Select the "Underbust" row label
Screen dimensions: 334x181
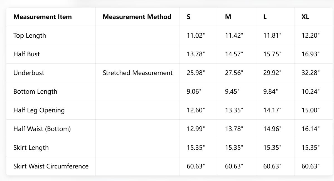pyautogui.click(x=29, y=73)
